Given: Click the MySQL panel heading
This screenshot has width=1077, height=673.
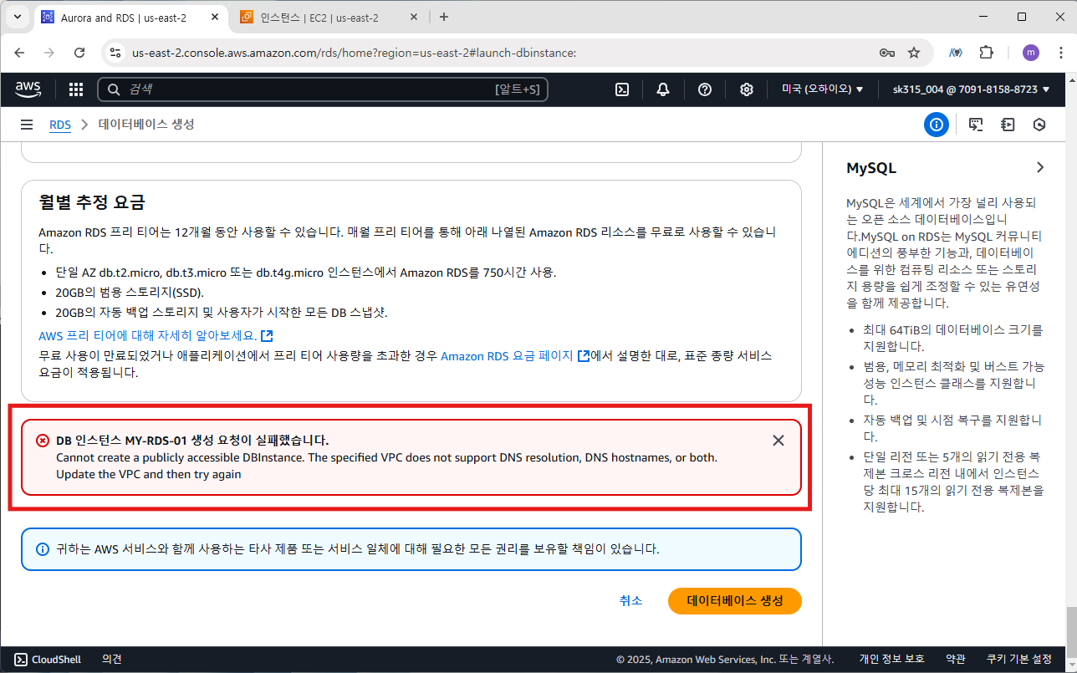Looking at the screenshot, I should tap(871, 168).
